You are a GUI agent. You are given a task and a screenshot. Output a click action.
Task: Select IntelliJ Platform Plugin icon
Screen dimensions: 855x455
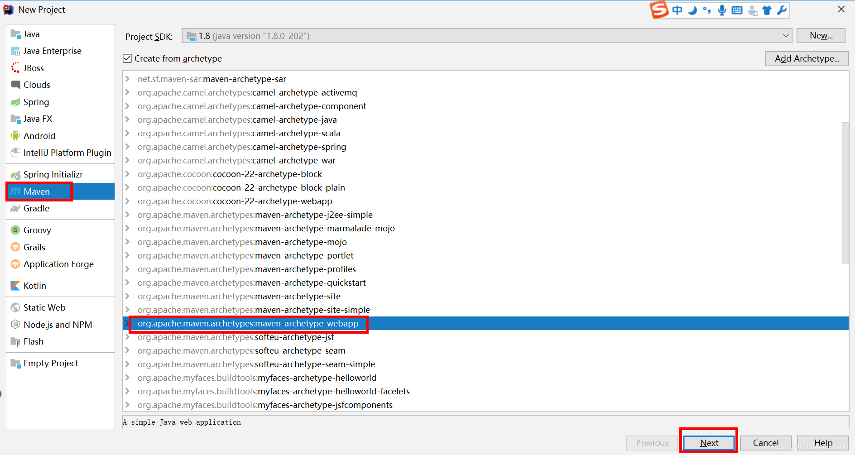(x=15, y=153)
